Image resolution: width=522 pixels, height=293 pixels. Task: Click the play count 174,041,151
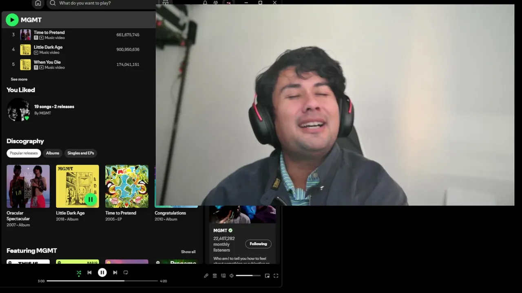pyautogui.click(x=128, y=64)
